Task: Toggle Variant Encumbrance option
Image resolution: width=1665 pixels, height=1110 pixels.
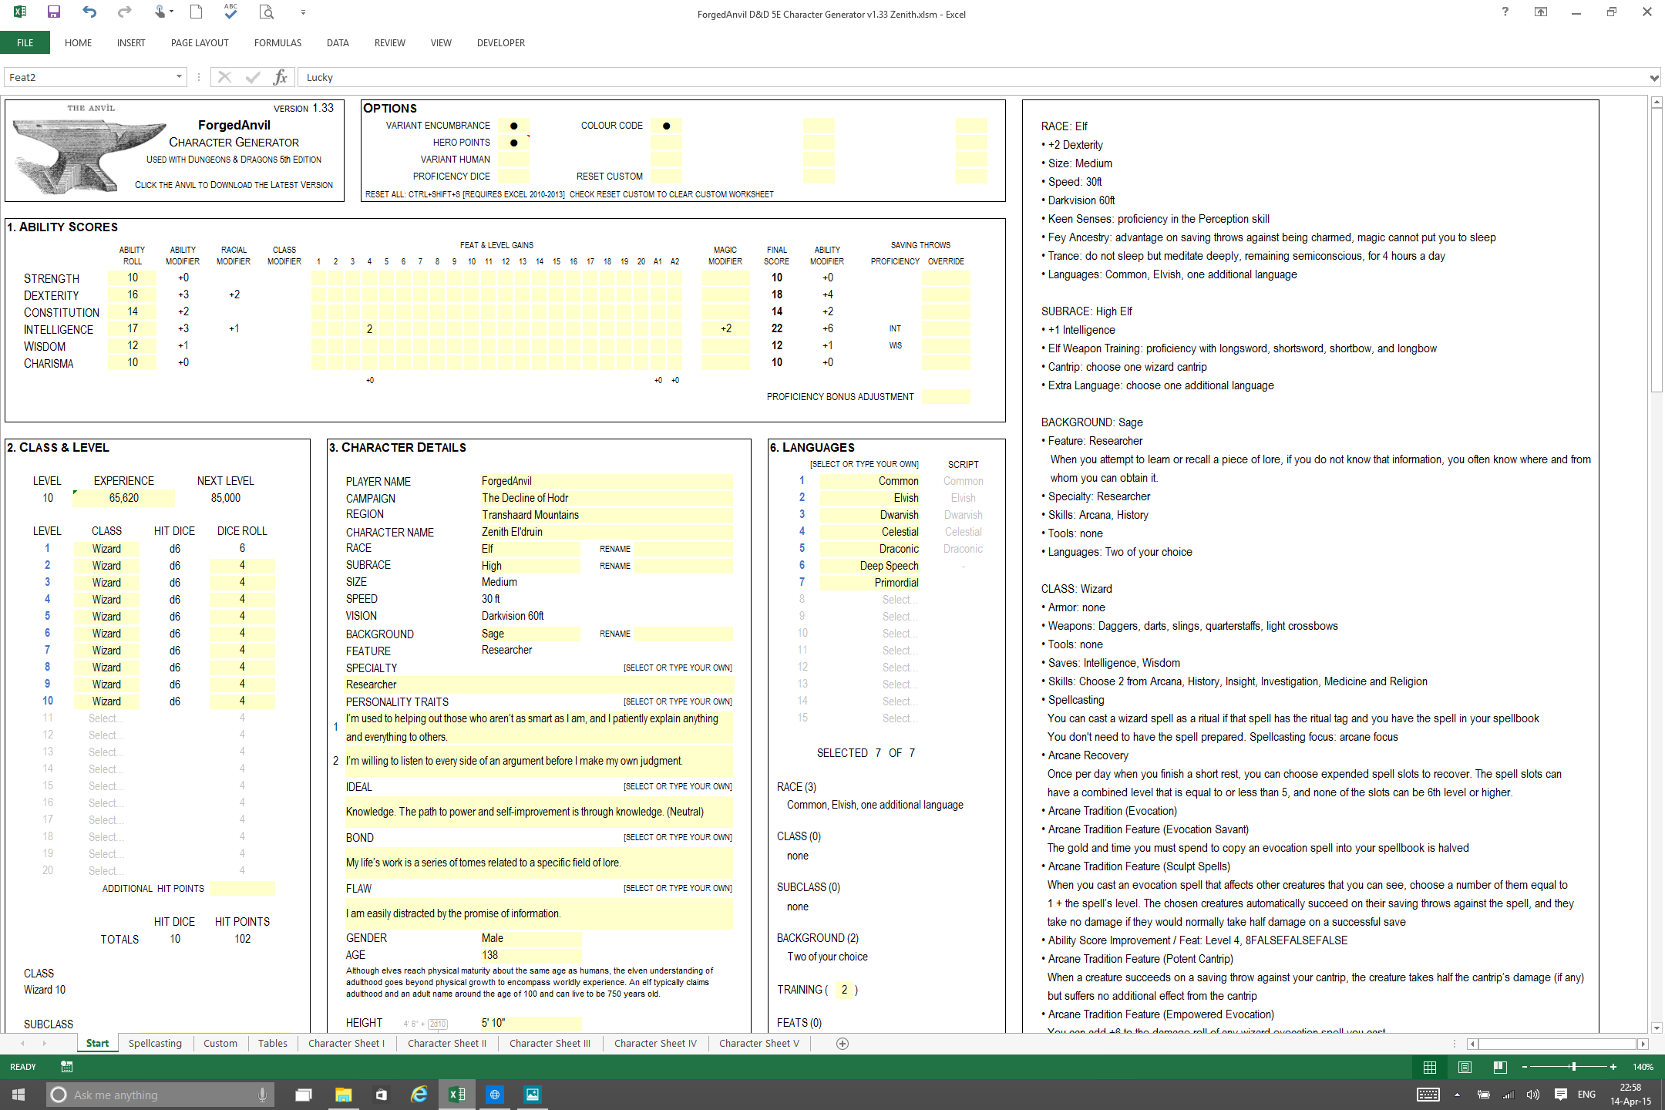Action: click(513, 126)
